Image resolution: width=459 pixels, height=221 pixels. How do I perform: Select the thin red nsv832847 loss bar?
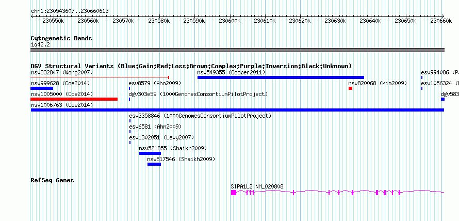tap(100, 77)
